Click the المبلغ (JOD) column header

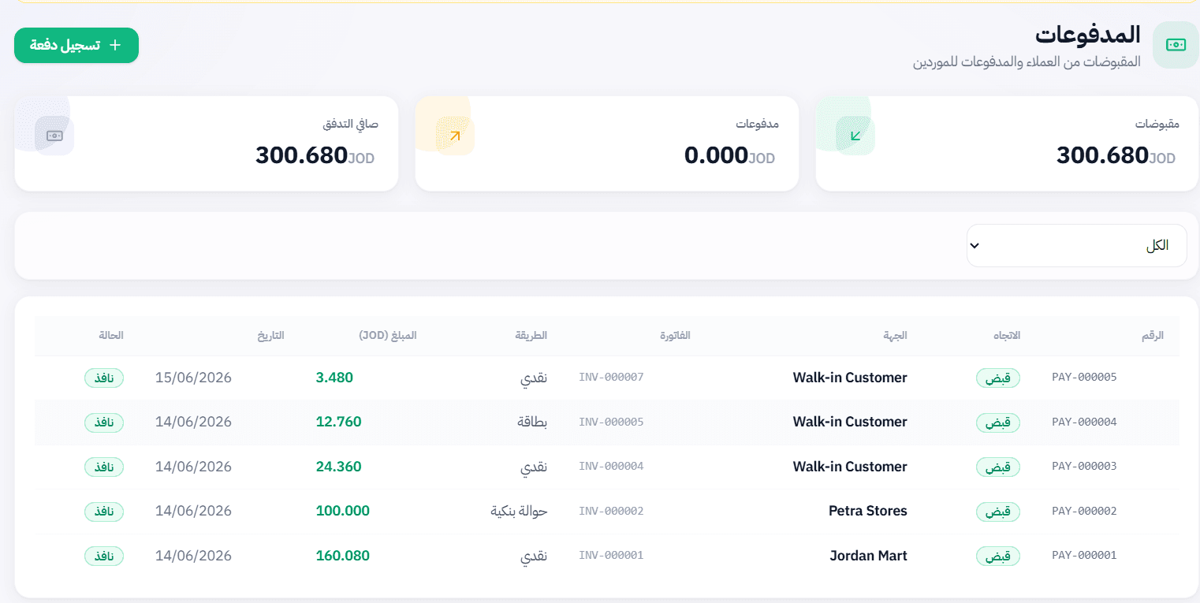387,335
